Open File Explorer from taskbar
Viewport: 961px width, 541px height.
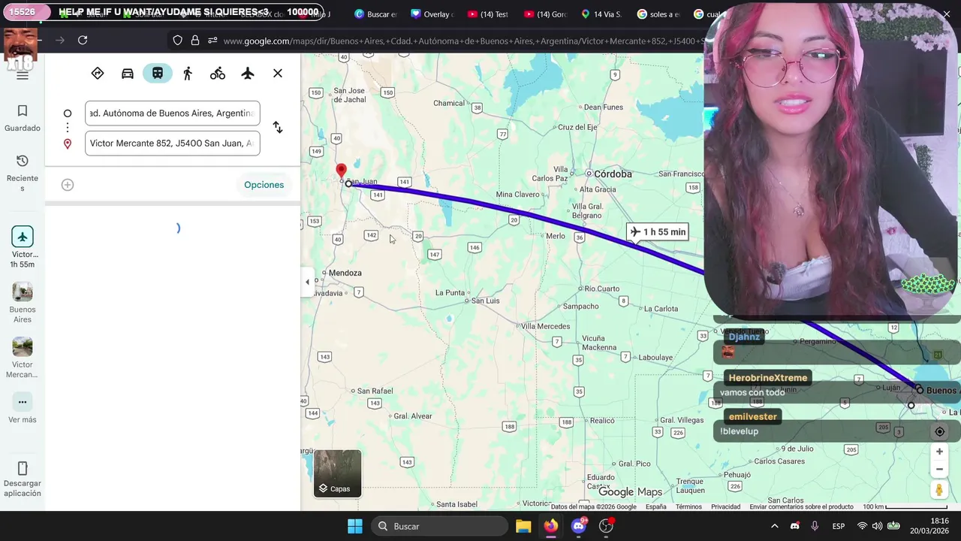pyautogui.click(x=523, y=526)
